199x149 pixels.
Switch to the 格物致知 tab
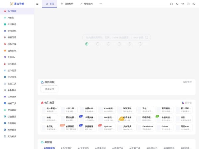click(86, 4)
